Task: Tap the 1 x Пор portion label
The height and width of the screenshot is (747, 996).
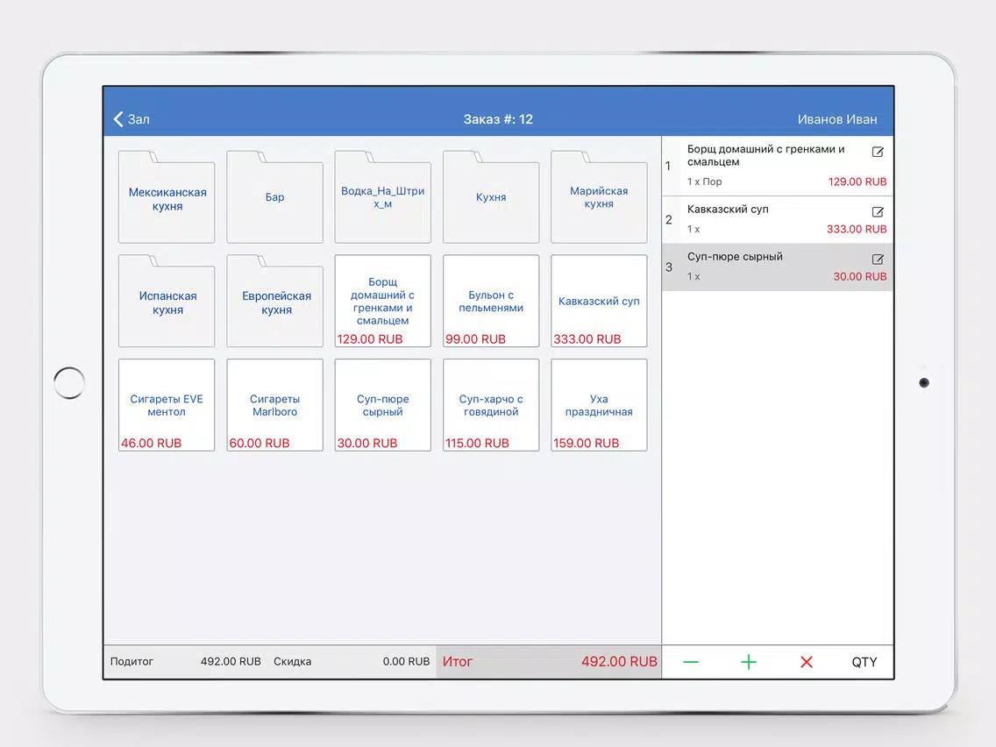Action: (704, 181)
